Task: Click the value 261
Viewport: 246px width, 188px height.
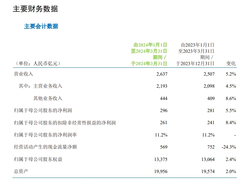Action: pos(164,123)
